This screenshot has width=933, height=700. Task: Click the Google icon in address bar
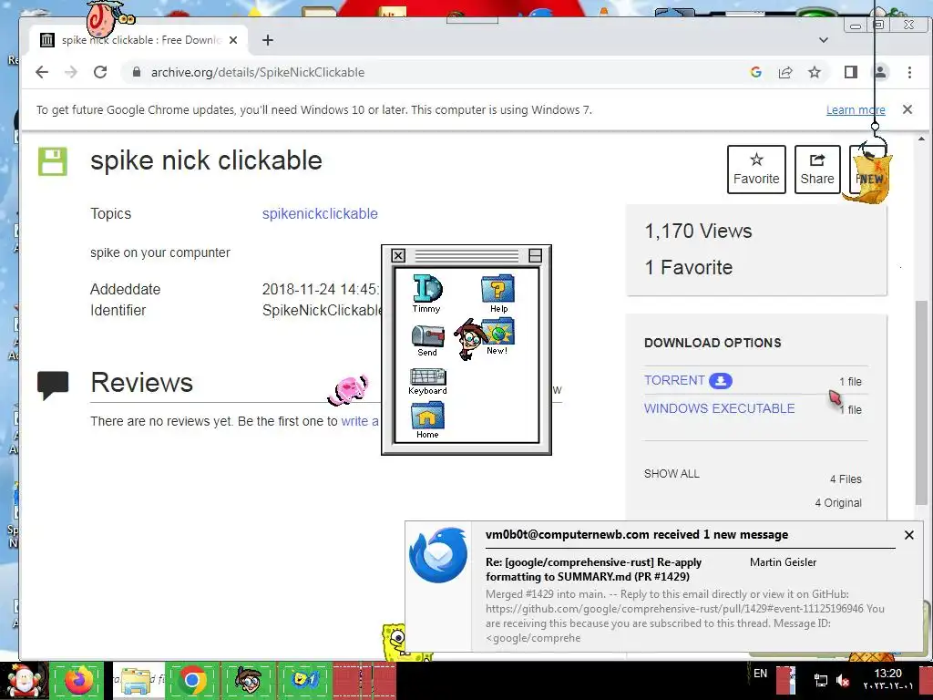click(x=755, y=72)
